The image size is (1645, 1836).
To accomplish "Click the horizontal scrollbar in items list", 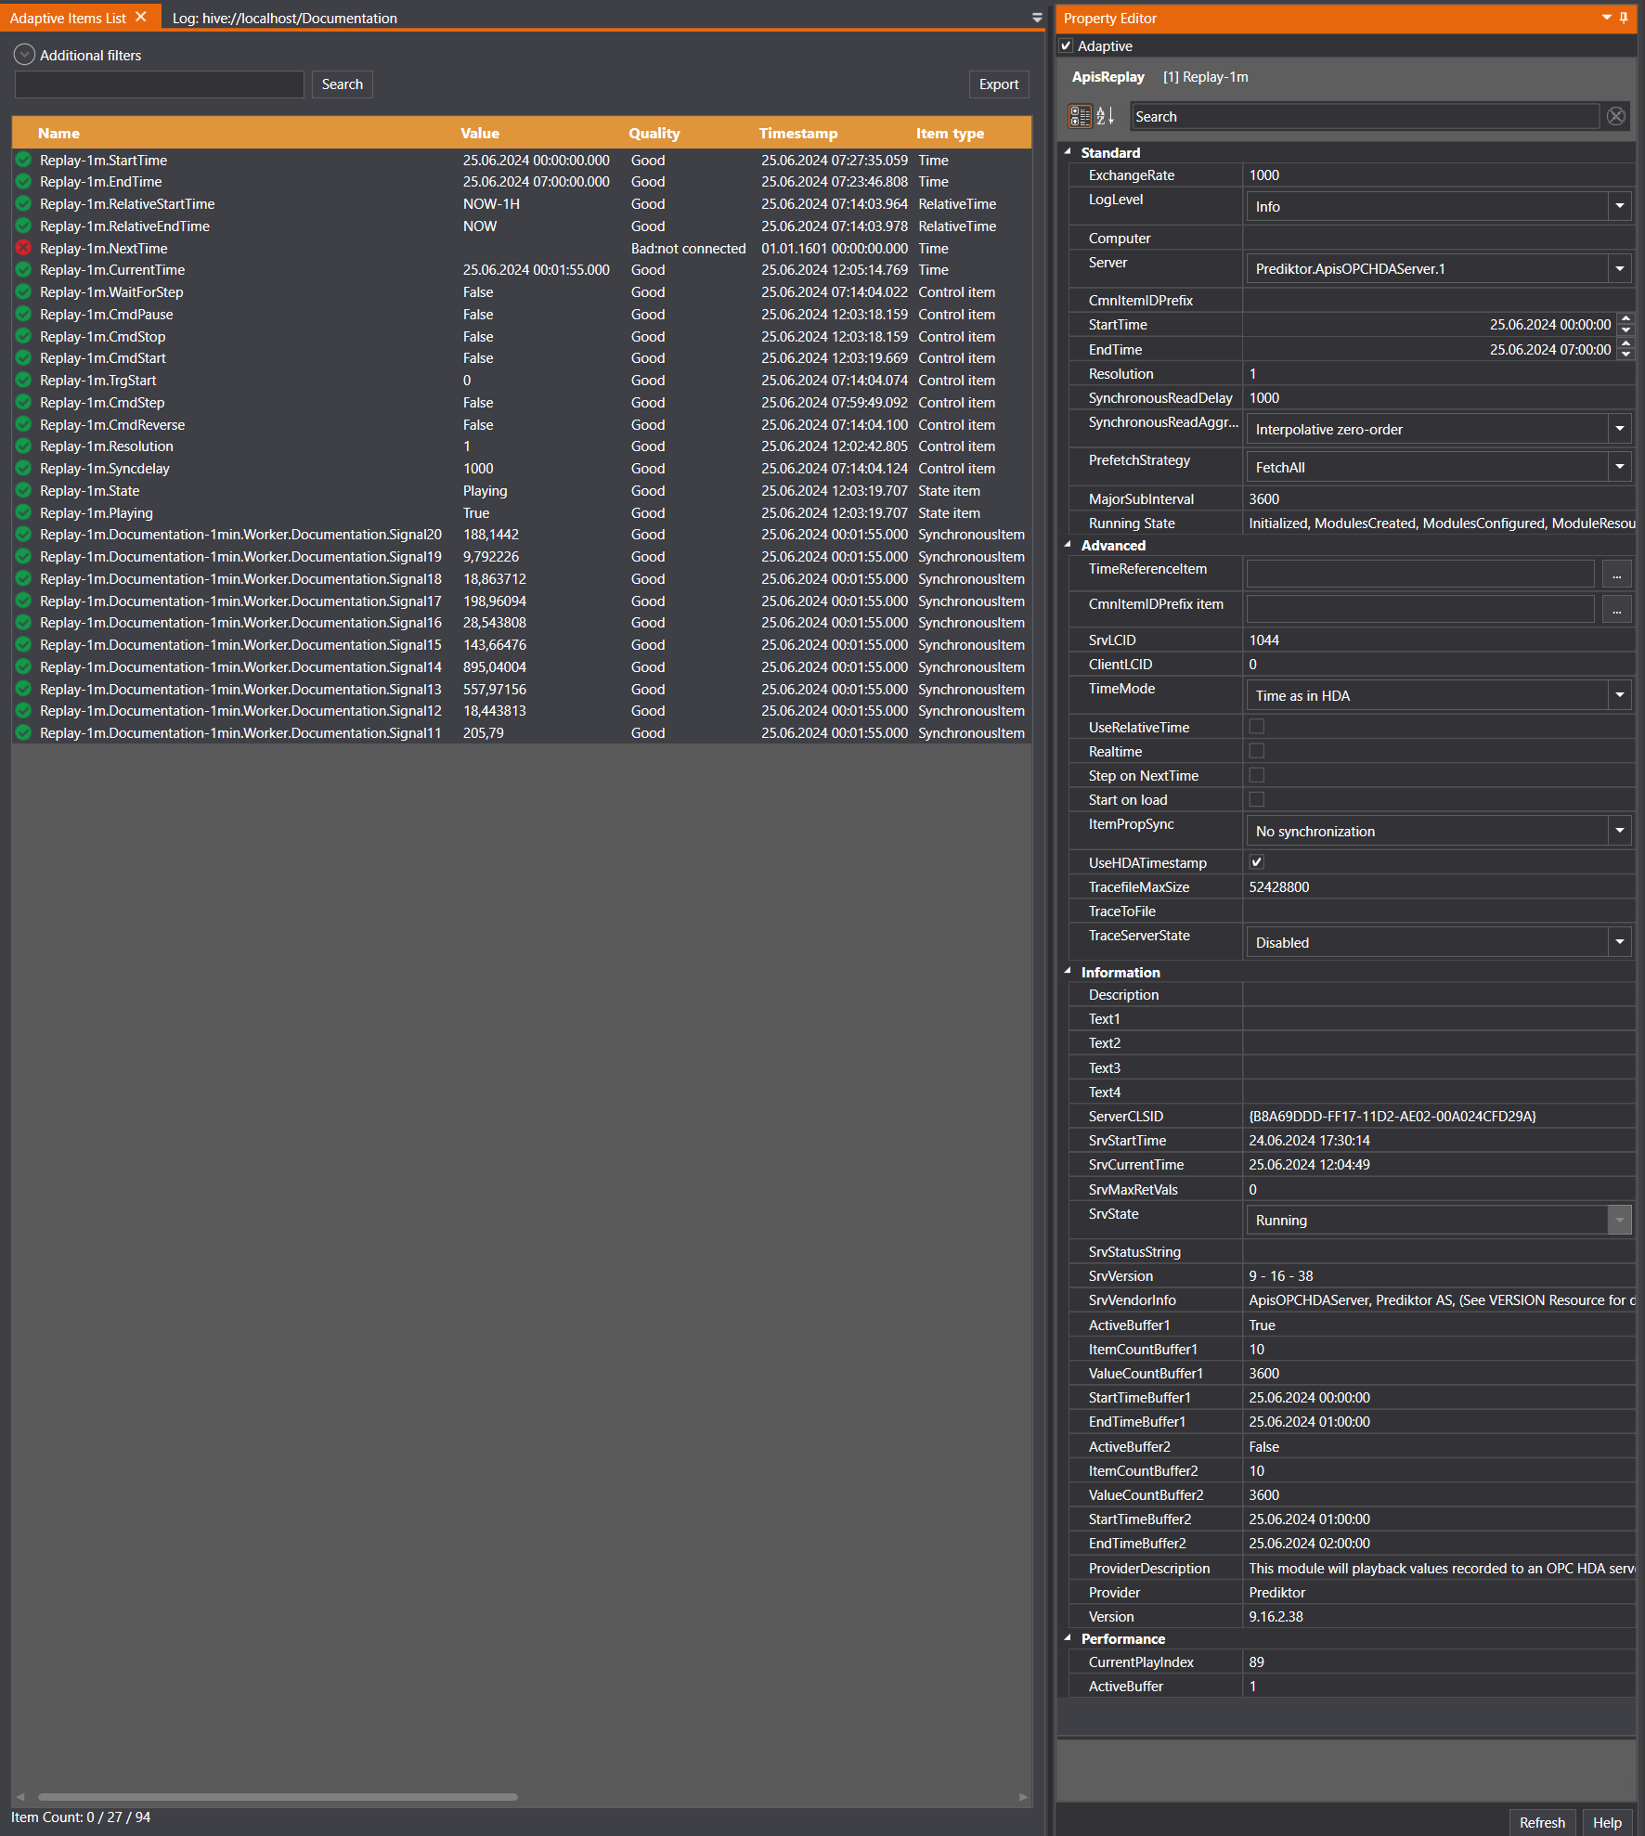I will point(277,1797).
